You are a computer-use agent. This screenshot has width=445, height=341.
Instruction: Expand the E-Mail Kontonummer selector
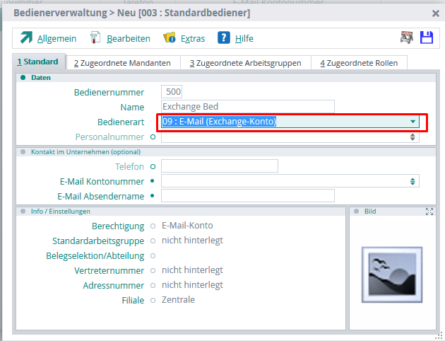[413, 181]
